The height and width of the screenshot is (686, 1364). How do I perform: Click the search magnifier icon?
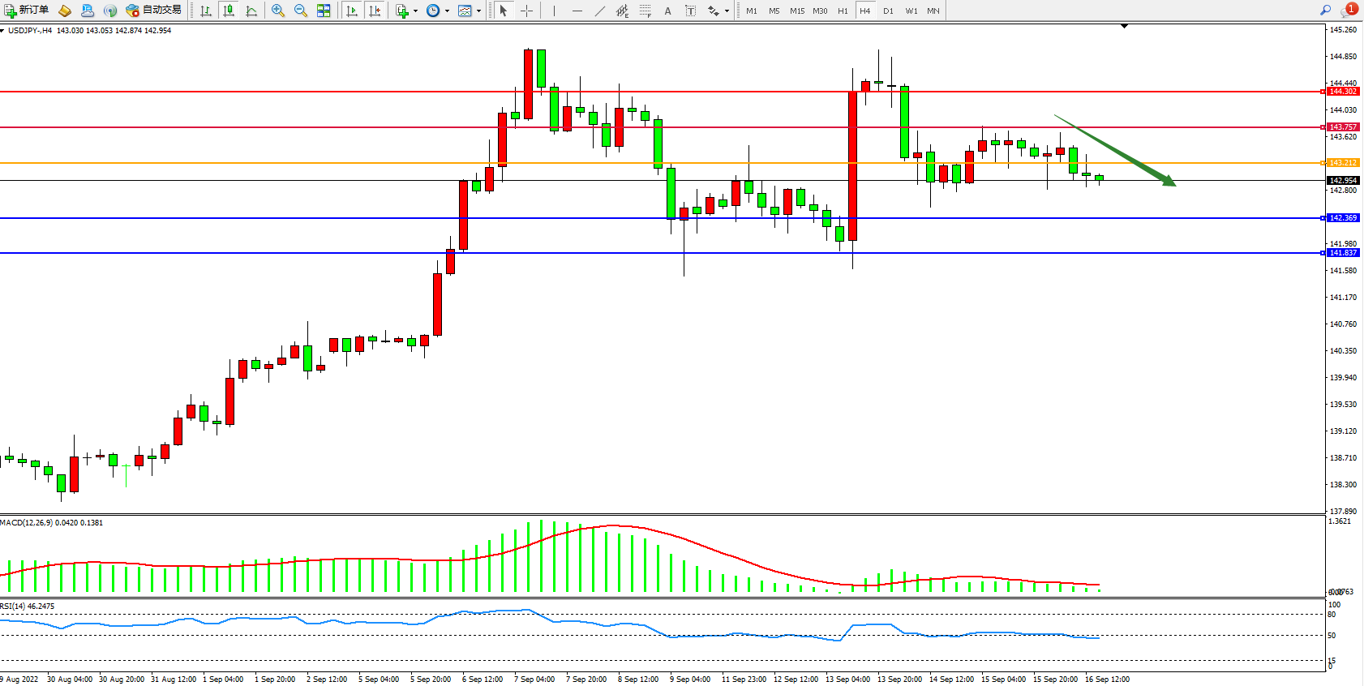click(1325, 11)
